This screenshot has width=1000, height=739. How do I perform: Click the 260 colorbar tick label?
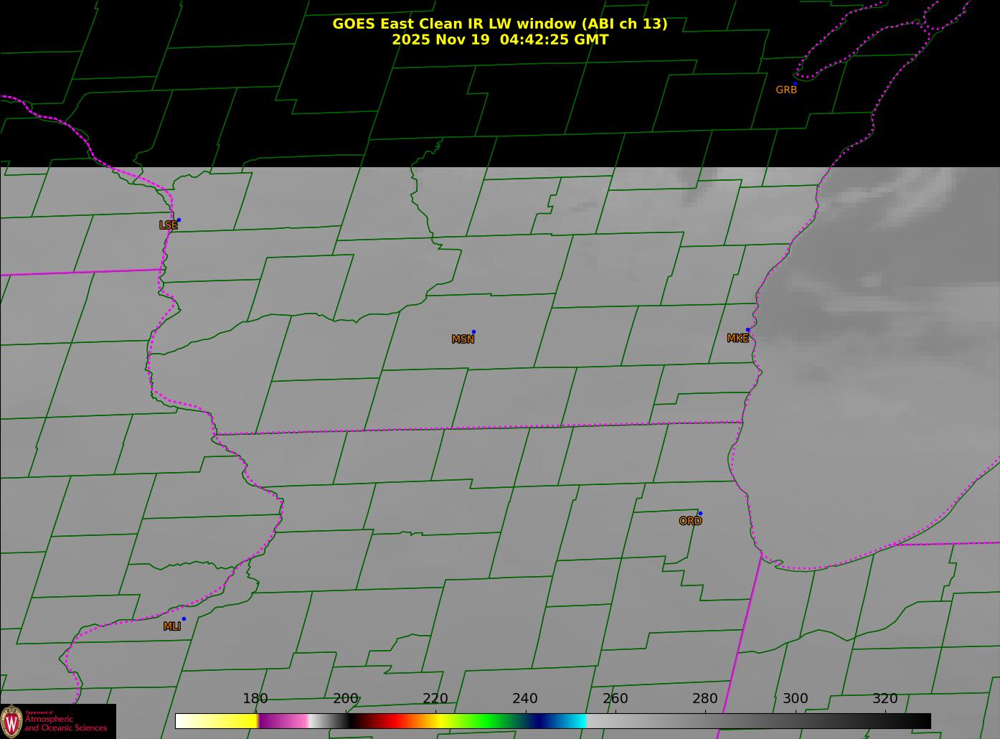click(x=615, y=699)
